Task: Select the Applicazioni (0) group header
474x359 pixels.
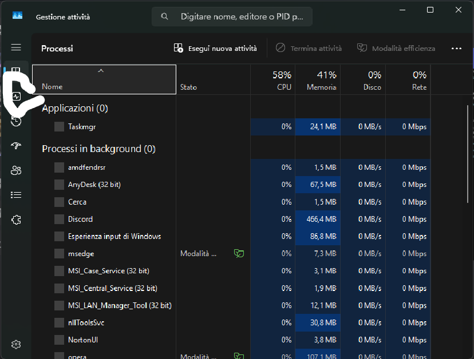Action: (x=74, y=108)
